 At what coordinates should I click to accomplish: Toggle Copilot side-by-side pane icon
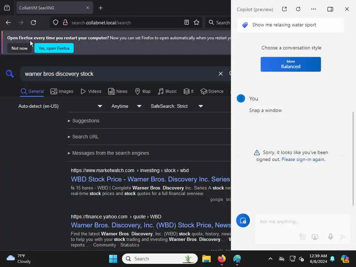click(x=330, y=9)
